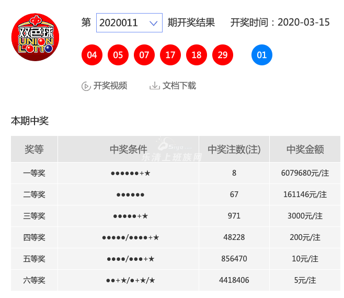
Task: Open the 文档下载 link
Action: pyautogui.click(x=179, y=86)
